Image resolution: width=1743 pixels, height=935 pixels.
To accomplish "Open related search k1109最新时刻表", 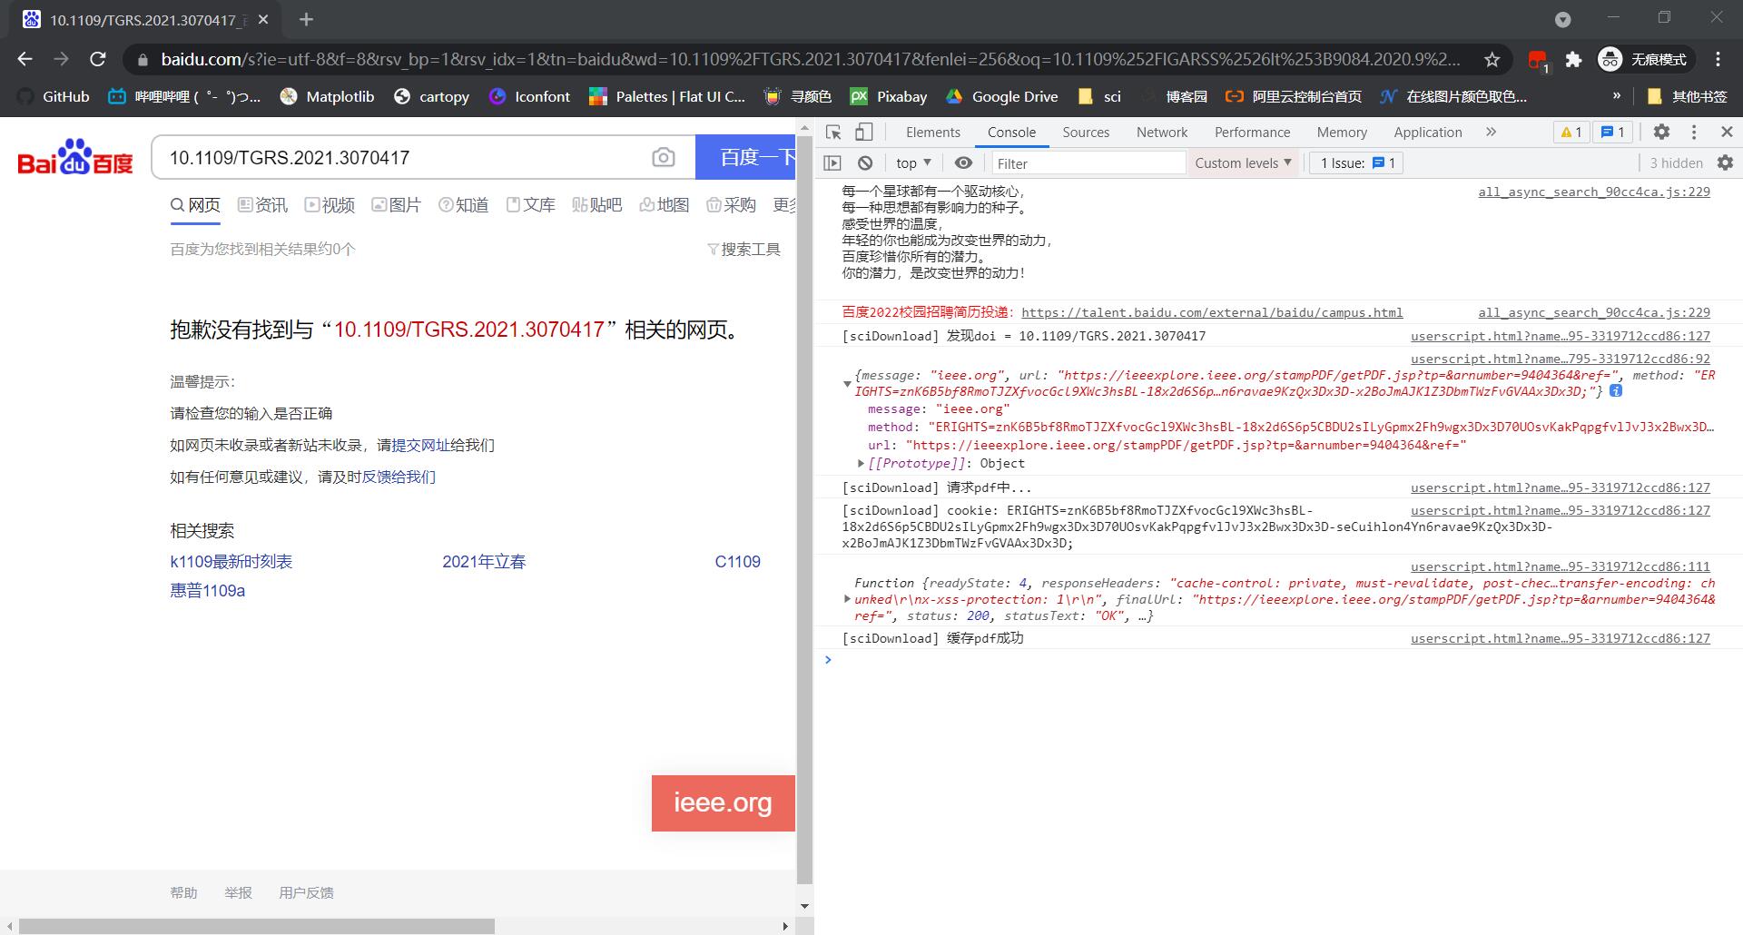I will tap(231, 562).
